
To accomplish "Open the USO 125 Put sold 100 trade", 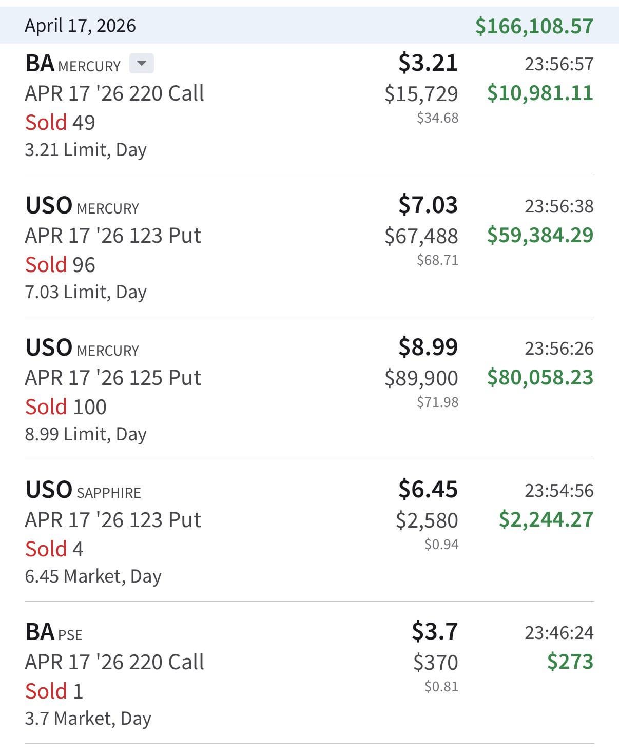I will pyautogui.click(x=113, y=378).
